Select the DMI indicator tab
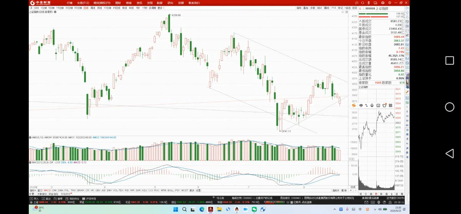The image size is (461, 214). tap(54, 190)
